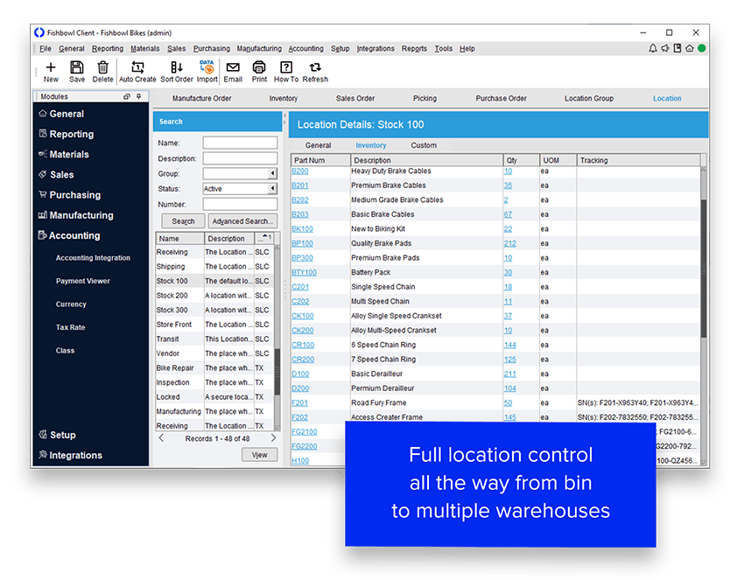Click the Search button
Viewport: 744px width, 580px height.
(x=183, y=221)
